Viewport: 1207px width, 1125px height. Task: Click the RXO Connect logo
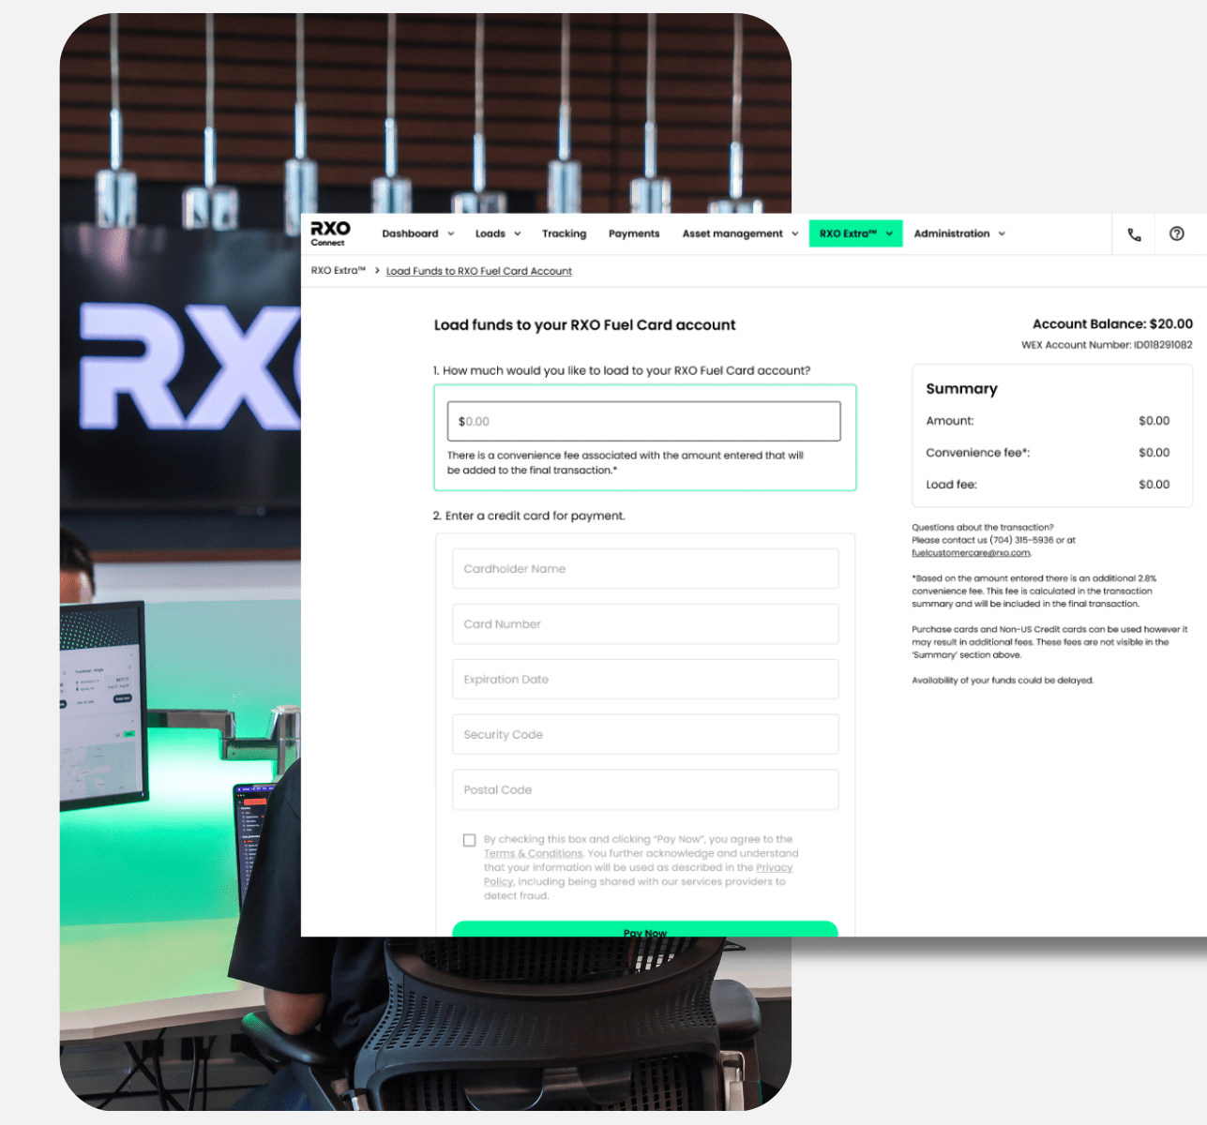[330, 233]
